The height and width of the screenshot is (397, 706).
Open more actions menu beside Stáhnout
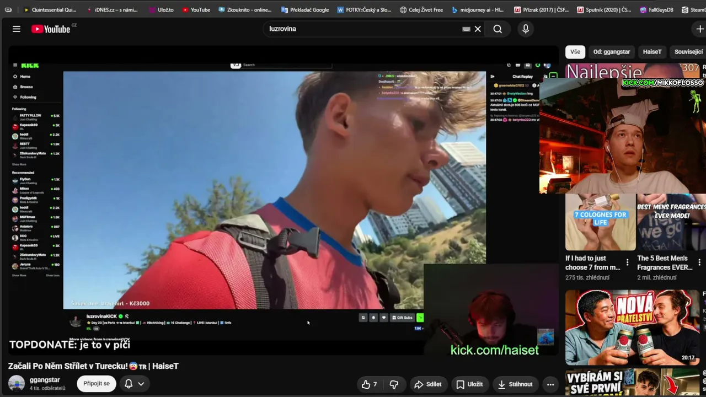(550, 384)
